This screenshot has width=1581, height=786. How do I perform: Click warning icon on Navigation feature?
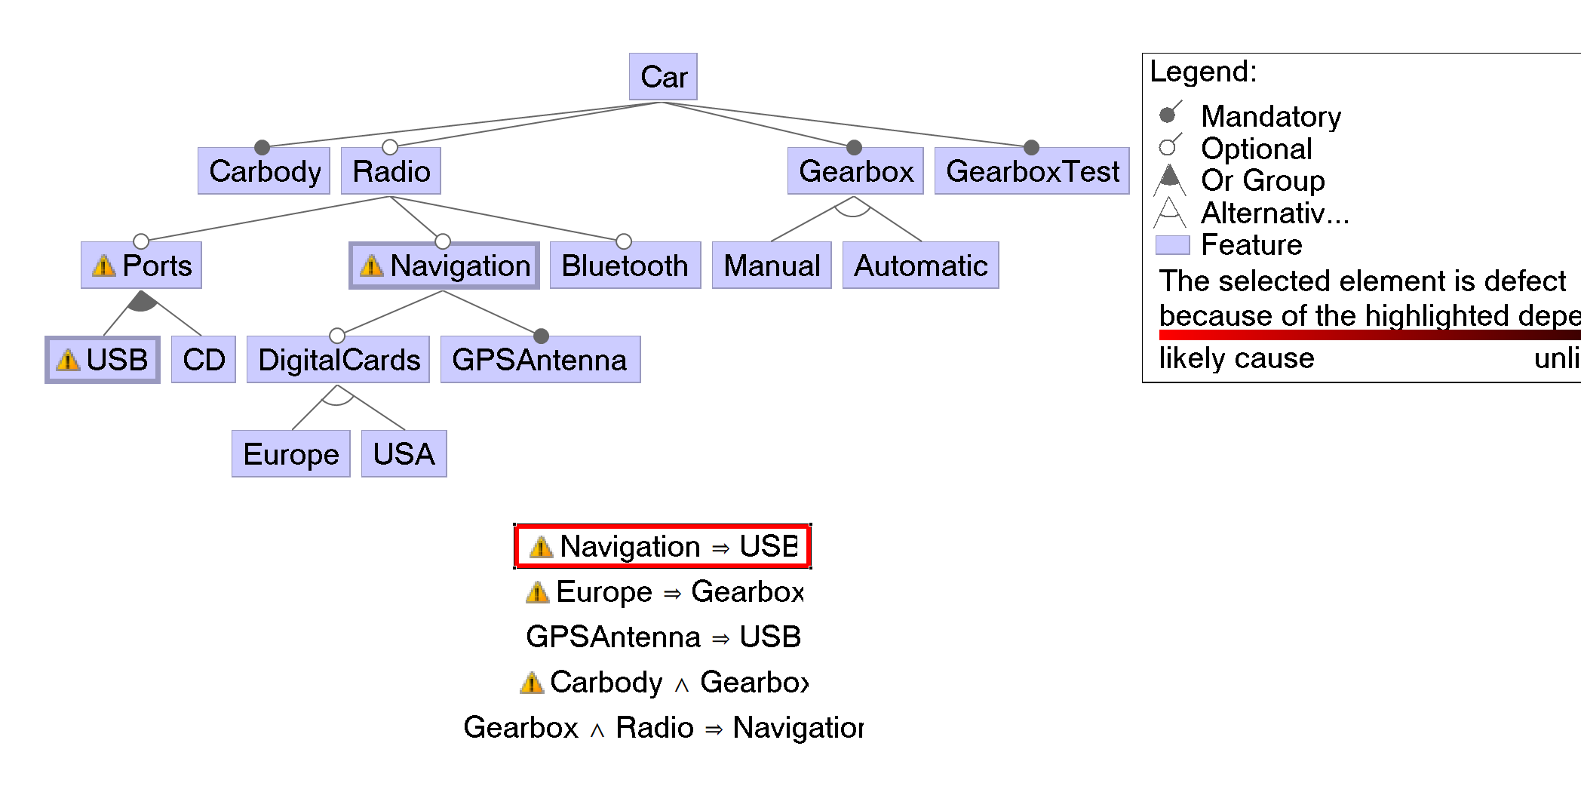pyautogui.click(x=372, y=266)
